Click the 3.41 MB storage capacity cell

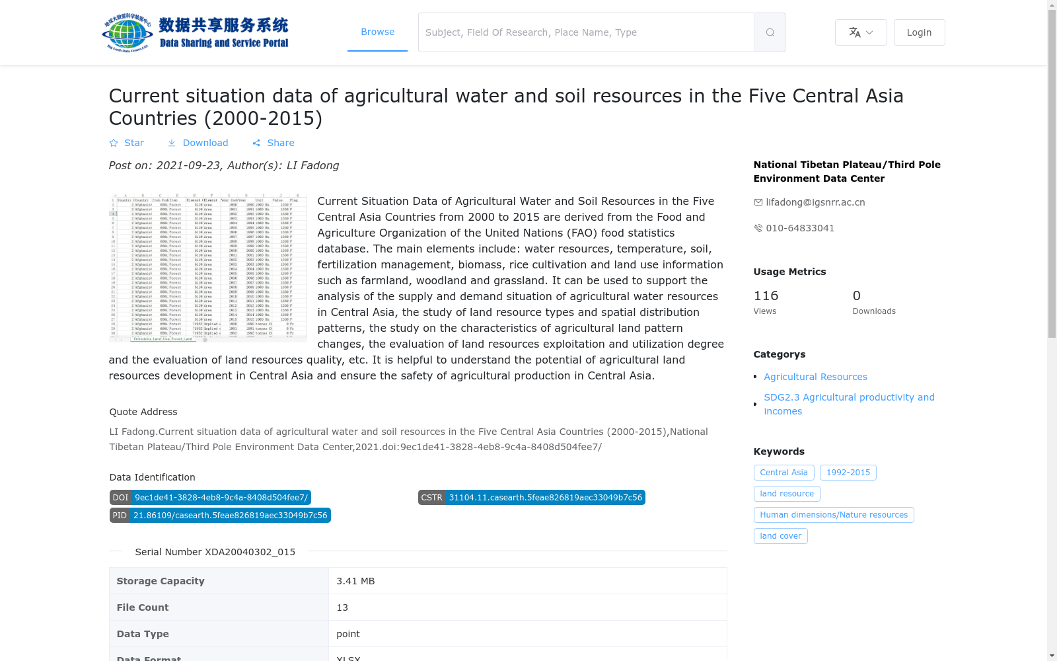527,581
